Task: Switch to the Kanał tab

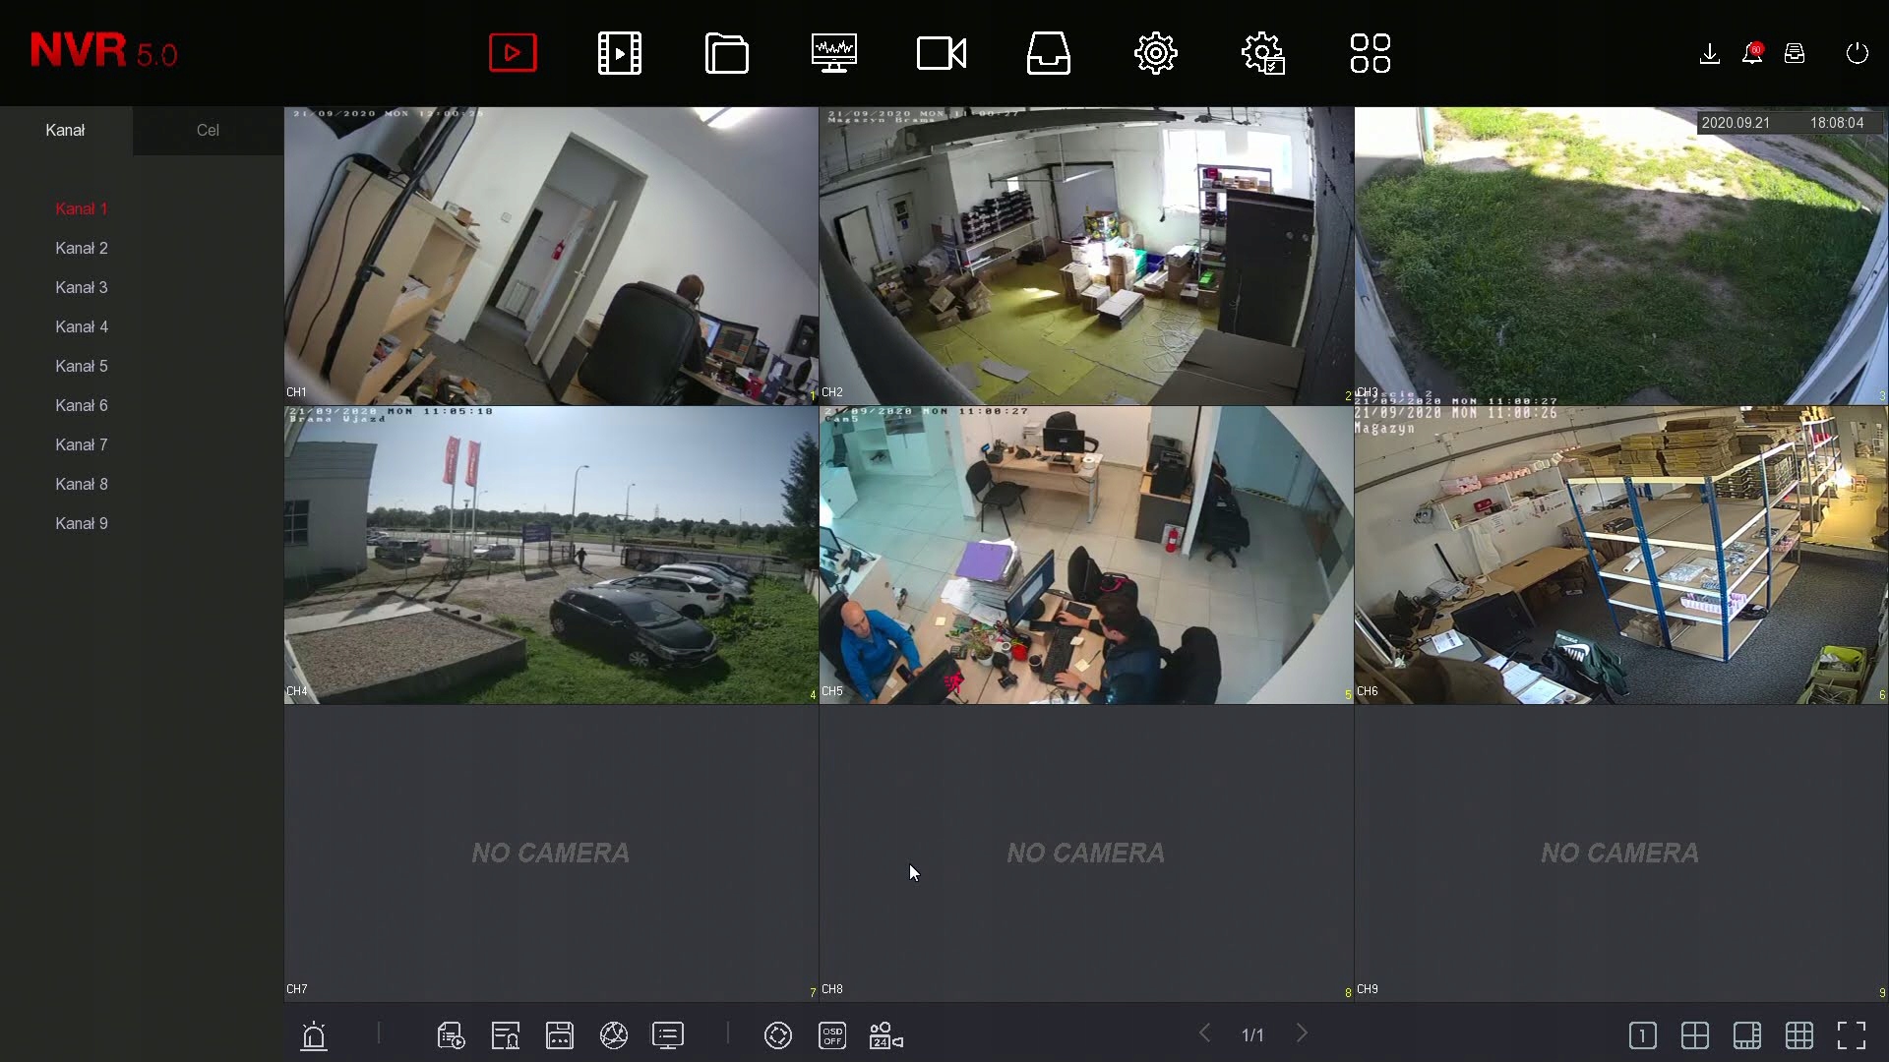Action: point(65,129)
